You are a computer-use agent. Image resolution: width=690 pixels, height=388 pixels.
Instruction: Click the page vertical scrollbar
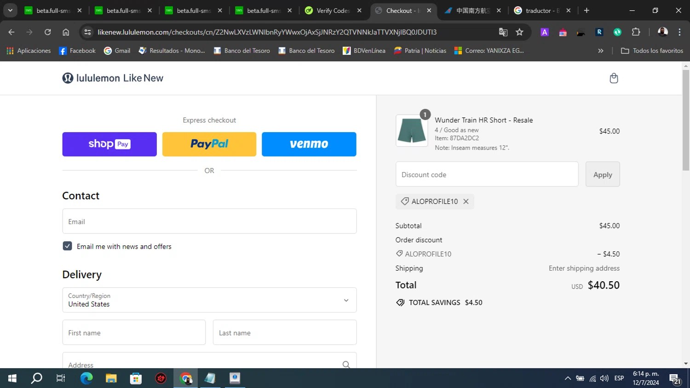(x=686, y=120)
